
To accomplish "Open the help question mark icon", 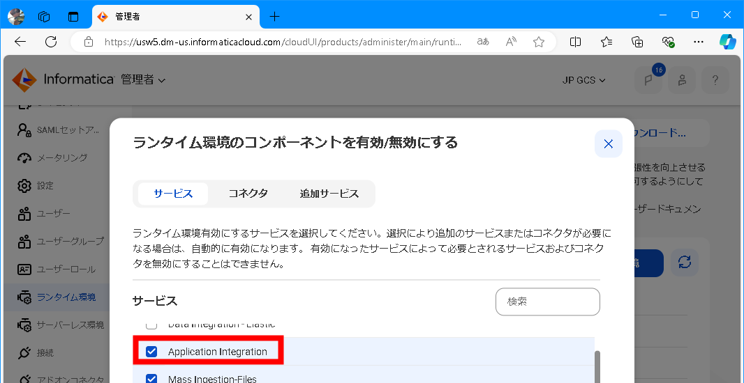I will (x=715, y=79).
